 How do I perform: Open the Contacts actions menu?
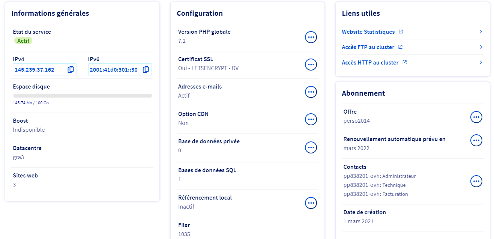476,182
